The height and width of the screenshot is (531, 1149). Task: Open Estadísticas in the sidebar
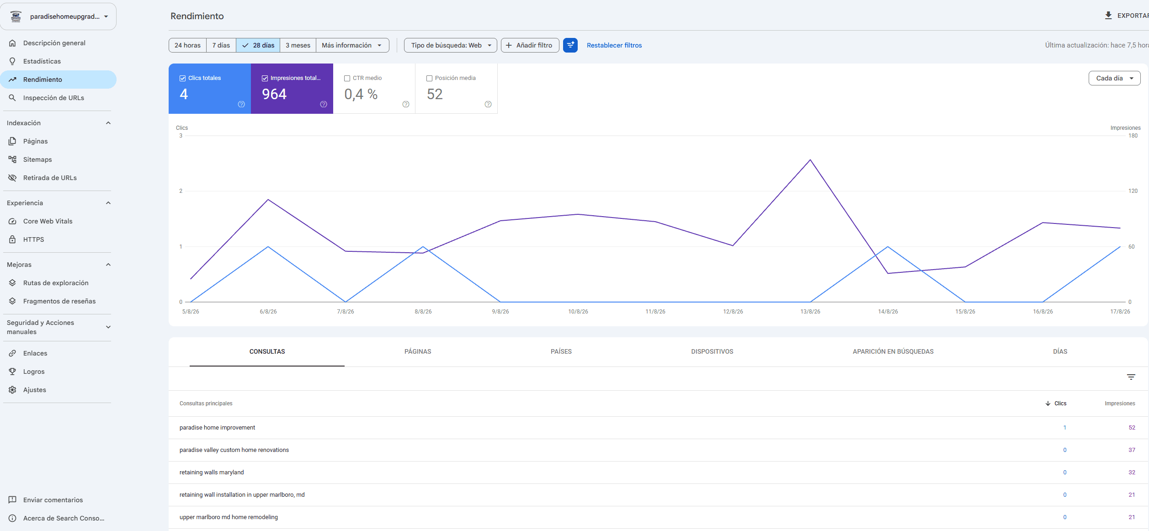coord(59,61)
